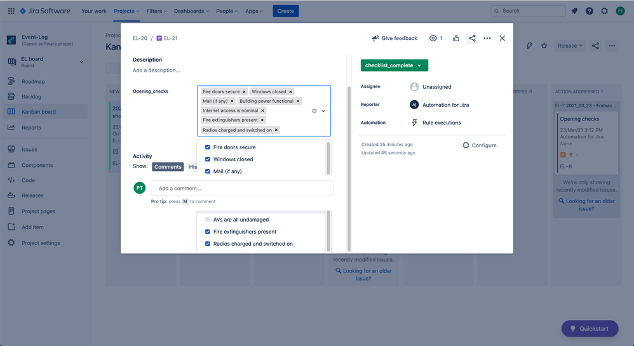Image resolution: width=634 pixels, height=346 pixels.
Task: Open Project pages in the sidebar
Action: [45, 211]
